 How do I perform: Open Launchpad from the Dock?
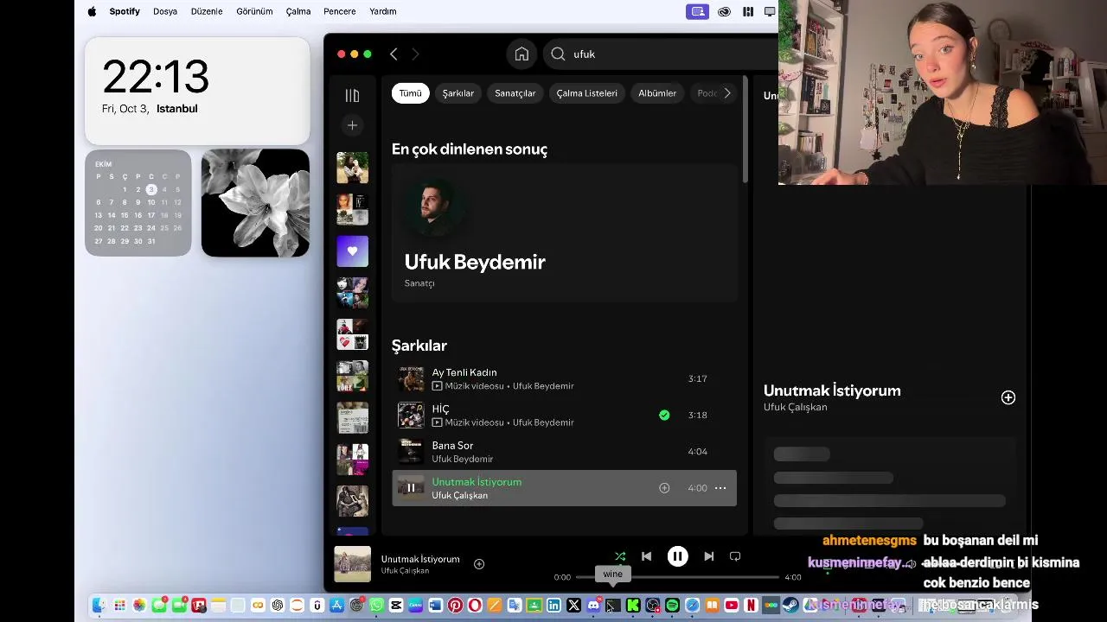coord(119,606)
